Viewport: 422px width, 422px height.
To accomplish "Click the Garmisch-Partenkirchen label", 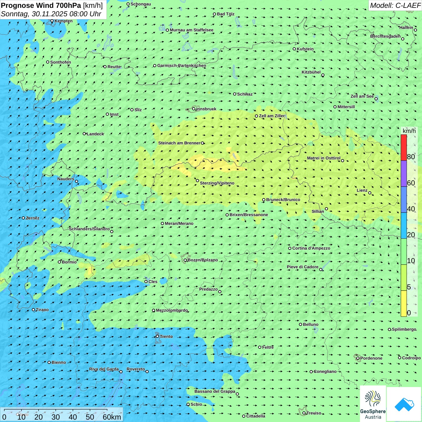I will click(x=181, y=65).
